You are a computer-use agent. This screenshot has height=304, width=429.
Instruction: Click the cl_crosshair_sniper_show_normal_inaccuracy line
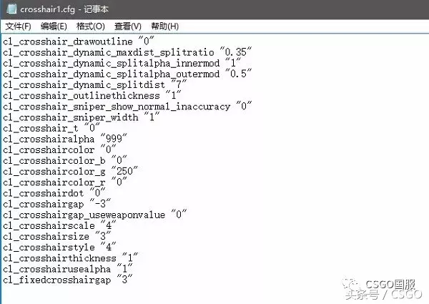coord(127,107)
